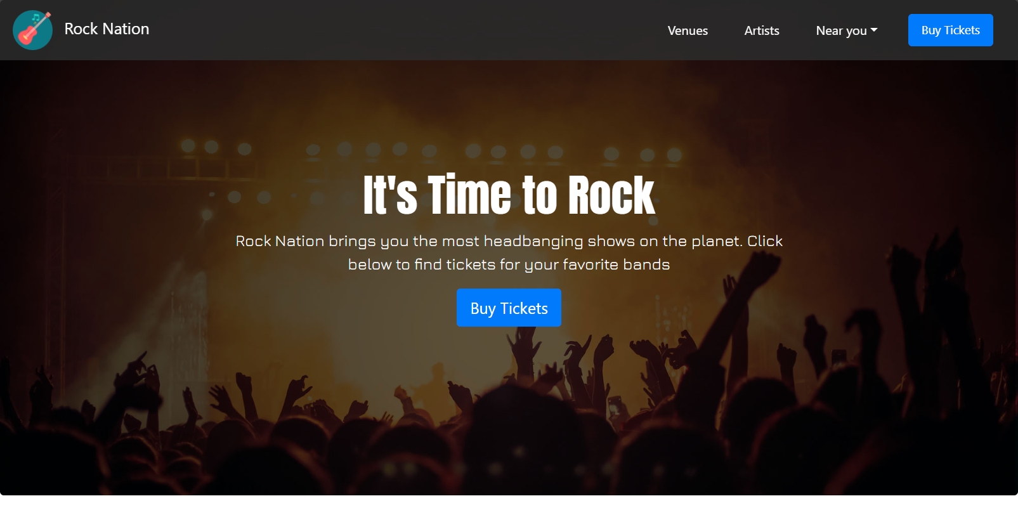The width and height of the screenshot is (1018, 515).
Task: Click the Rock Nation brand name
Action: (x=107, y=29)
